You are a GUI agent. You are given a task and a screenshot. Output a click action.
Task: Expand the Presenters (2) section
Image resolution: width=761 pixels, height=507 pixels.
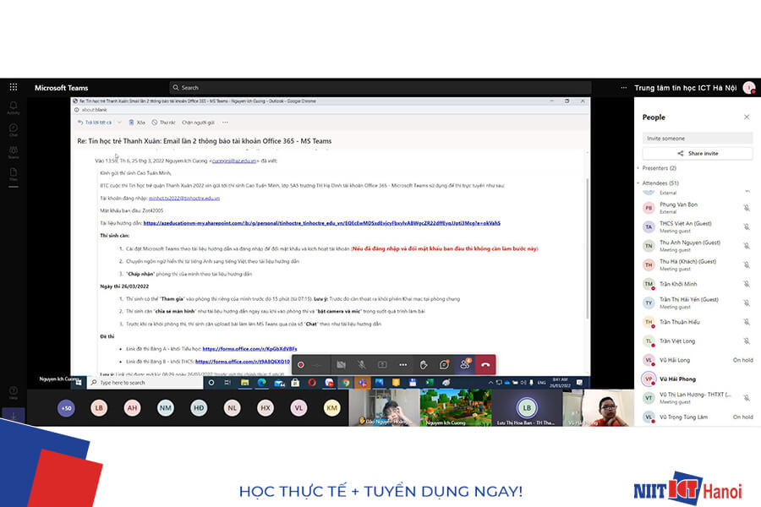(659, 168)
